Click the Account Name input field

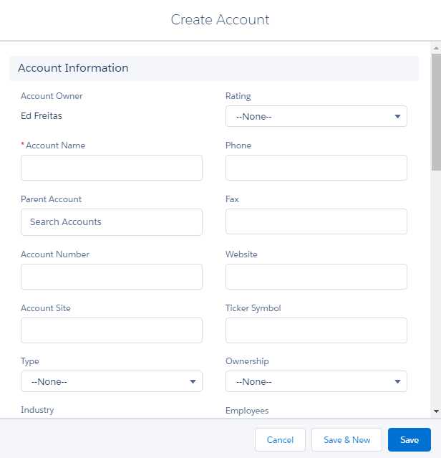(x=112, y=168)
